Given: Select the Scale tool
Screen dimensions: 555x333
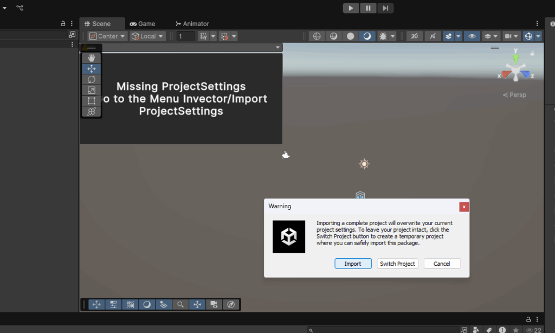Looking at the screenshot, I should (91, 90).
